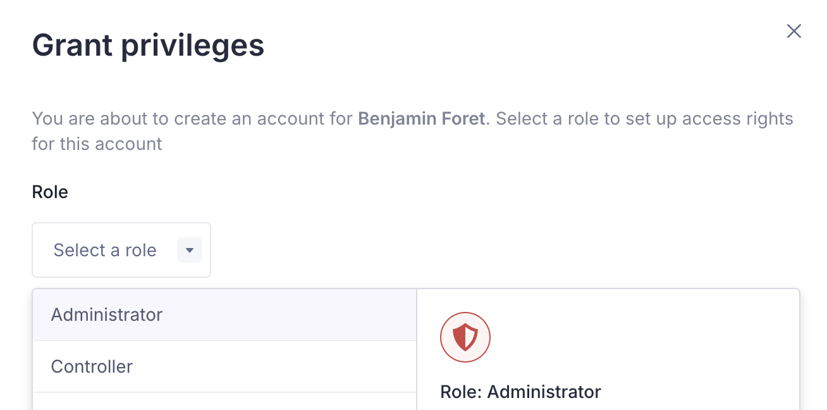Click the 'Select a role' placeholder text
This screenshot has width=827, height=410.
coord(105,250)
